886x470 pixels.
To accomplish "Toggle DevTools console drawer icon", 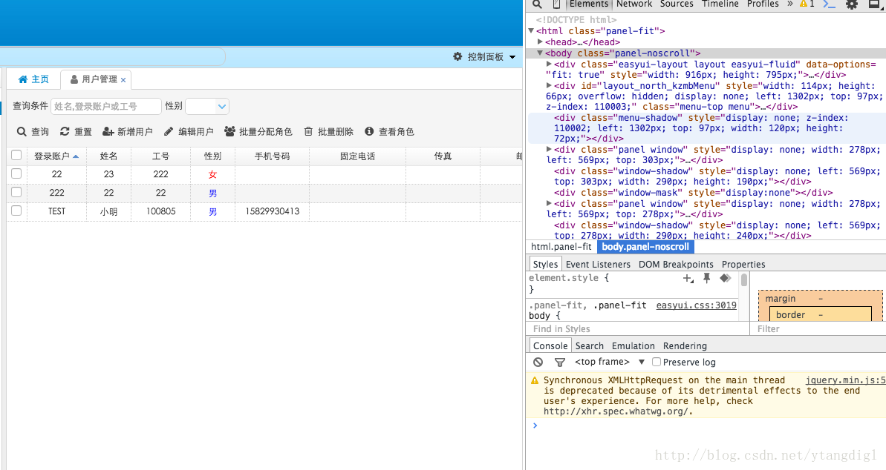I will pos(829,4).
